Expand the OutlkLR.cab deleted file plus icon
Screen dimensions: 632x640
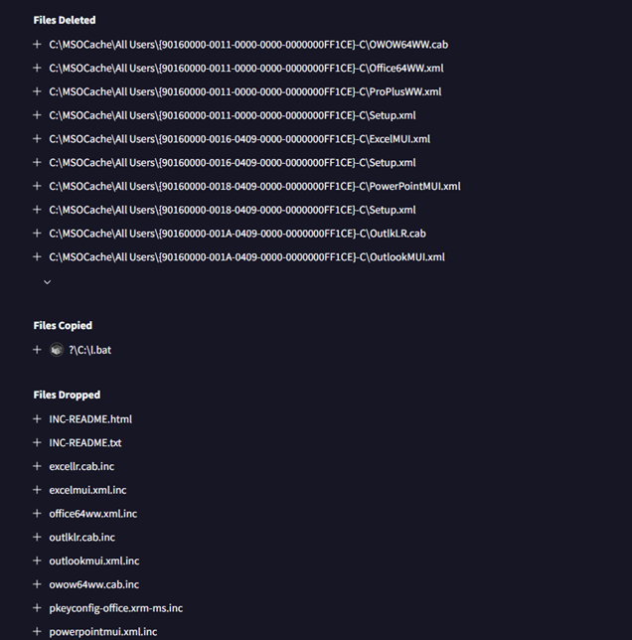point(37,234)
